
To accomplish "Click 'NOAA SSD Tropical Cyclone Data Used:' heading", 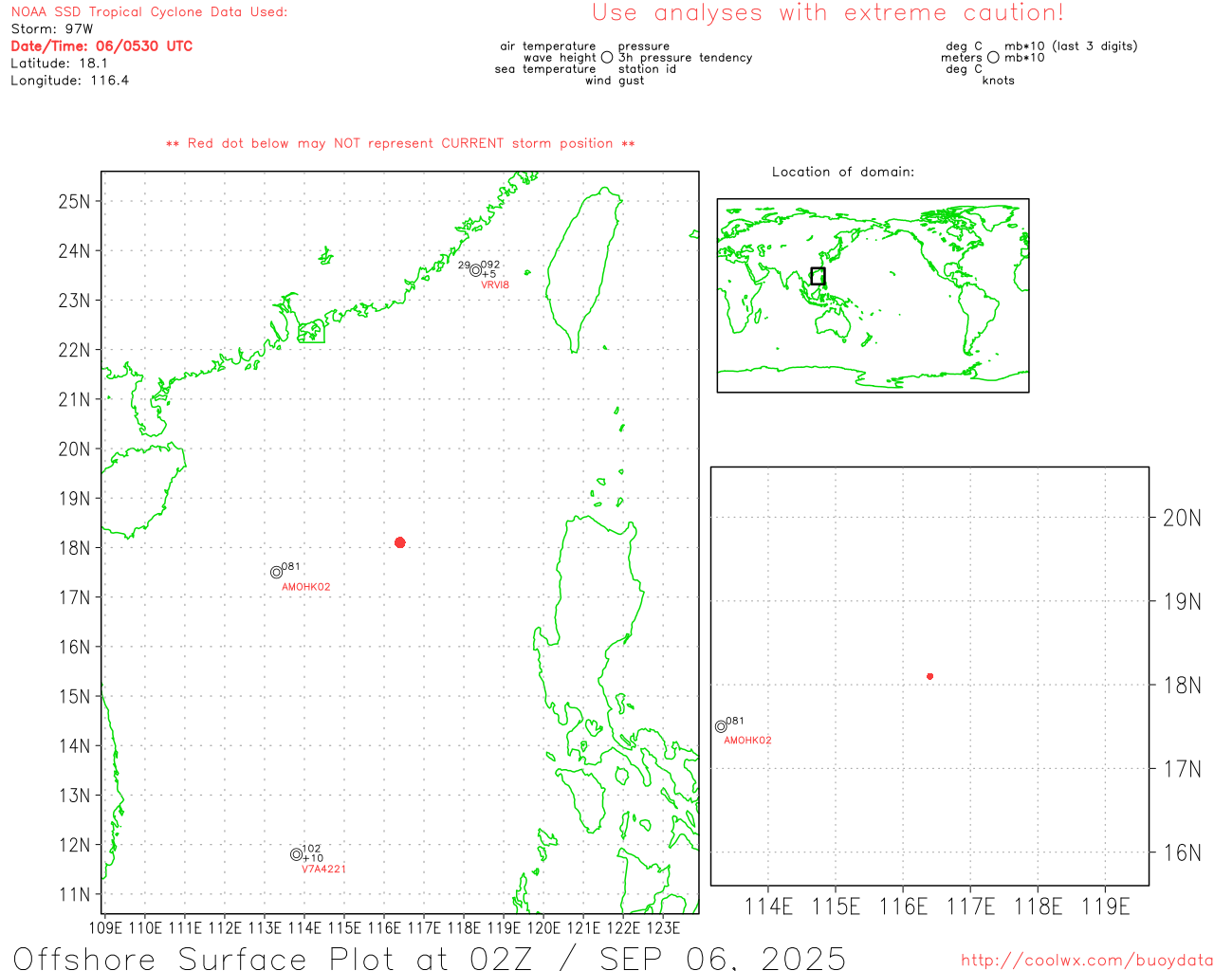I will pos(149,12).
